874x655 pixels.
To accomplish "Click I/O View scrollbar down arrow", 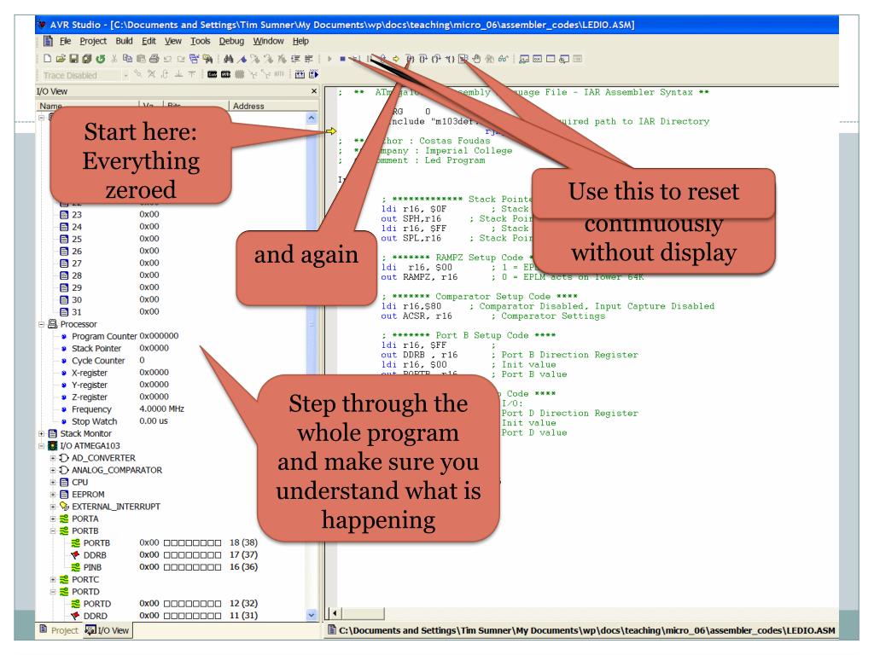I will click(x=312, y=615).
